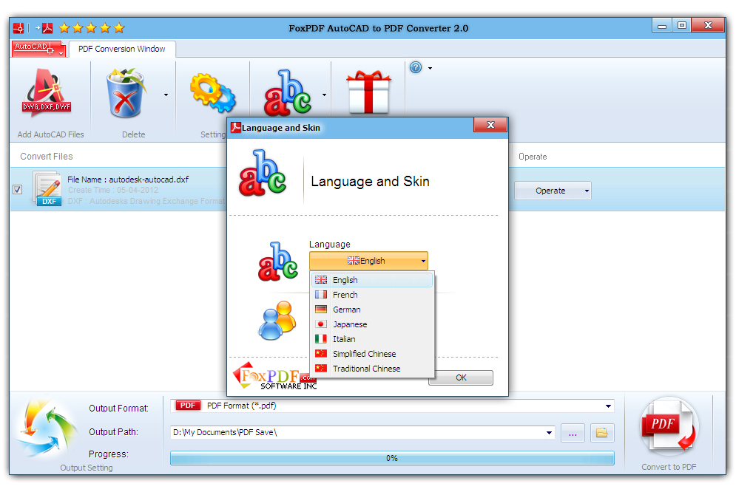This screenshot has width=736, height=492.
Task: Click the title bar PDF arrow icon
Action: point(44,28)
